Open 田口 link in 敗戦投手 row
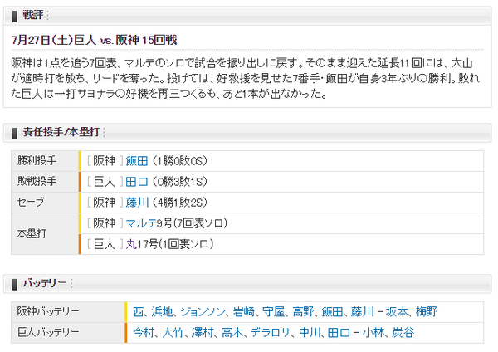Screen dimensions: 498x352 137,182
